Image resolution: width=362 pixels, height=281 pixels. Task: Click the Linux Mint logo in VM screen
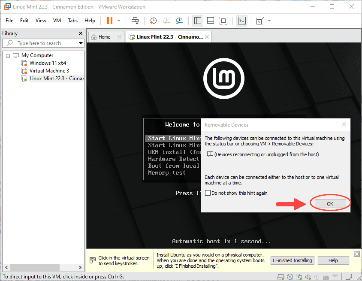[x=224, y=79]
